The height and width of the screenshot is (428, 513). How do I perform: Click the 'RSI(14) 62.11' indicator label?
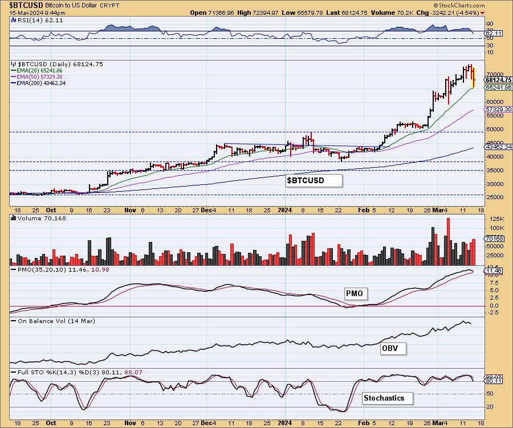point(40,20)
